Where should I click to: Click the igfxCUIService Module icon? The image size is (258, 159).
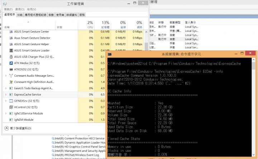[11, 114]
